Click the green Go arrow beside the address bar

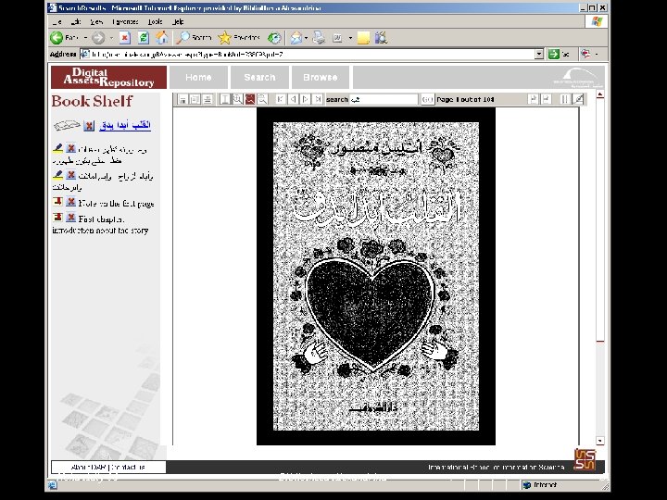[553, 54]
